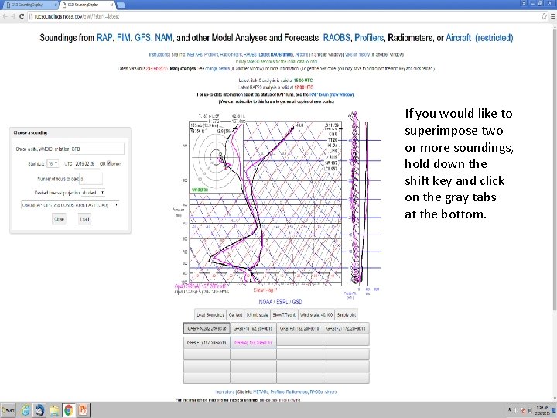
Task: Go back with the browser back arrow
Action: tap(5, 17)
